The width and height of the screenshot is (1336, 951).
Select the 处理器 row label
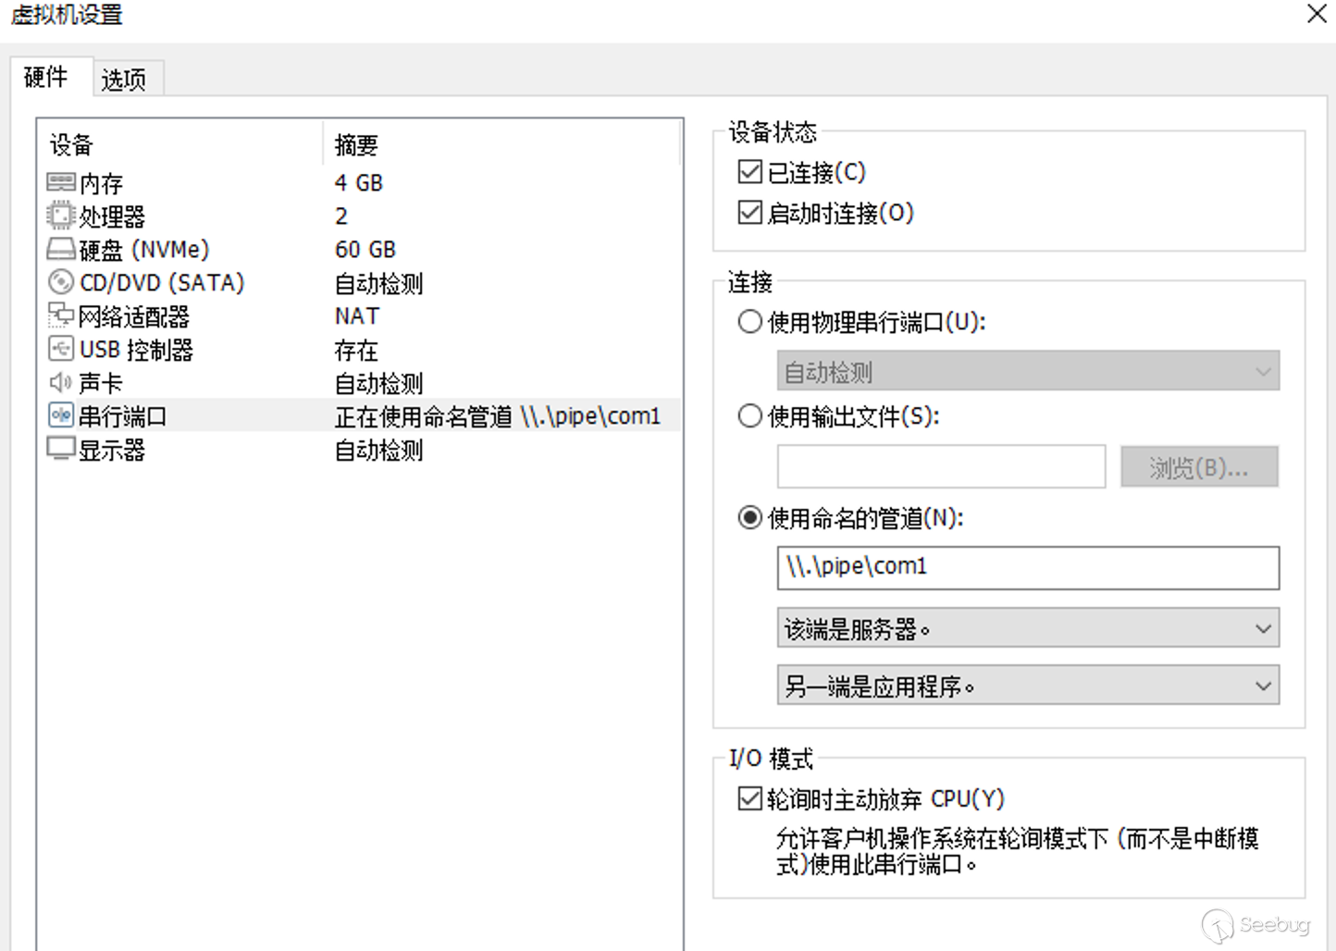coord(112,216)
